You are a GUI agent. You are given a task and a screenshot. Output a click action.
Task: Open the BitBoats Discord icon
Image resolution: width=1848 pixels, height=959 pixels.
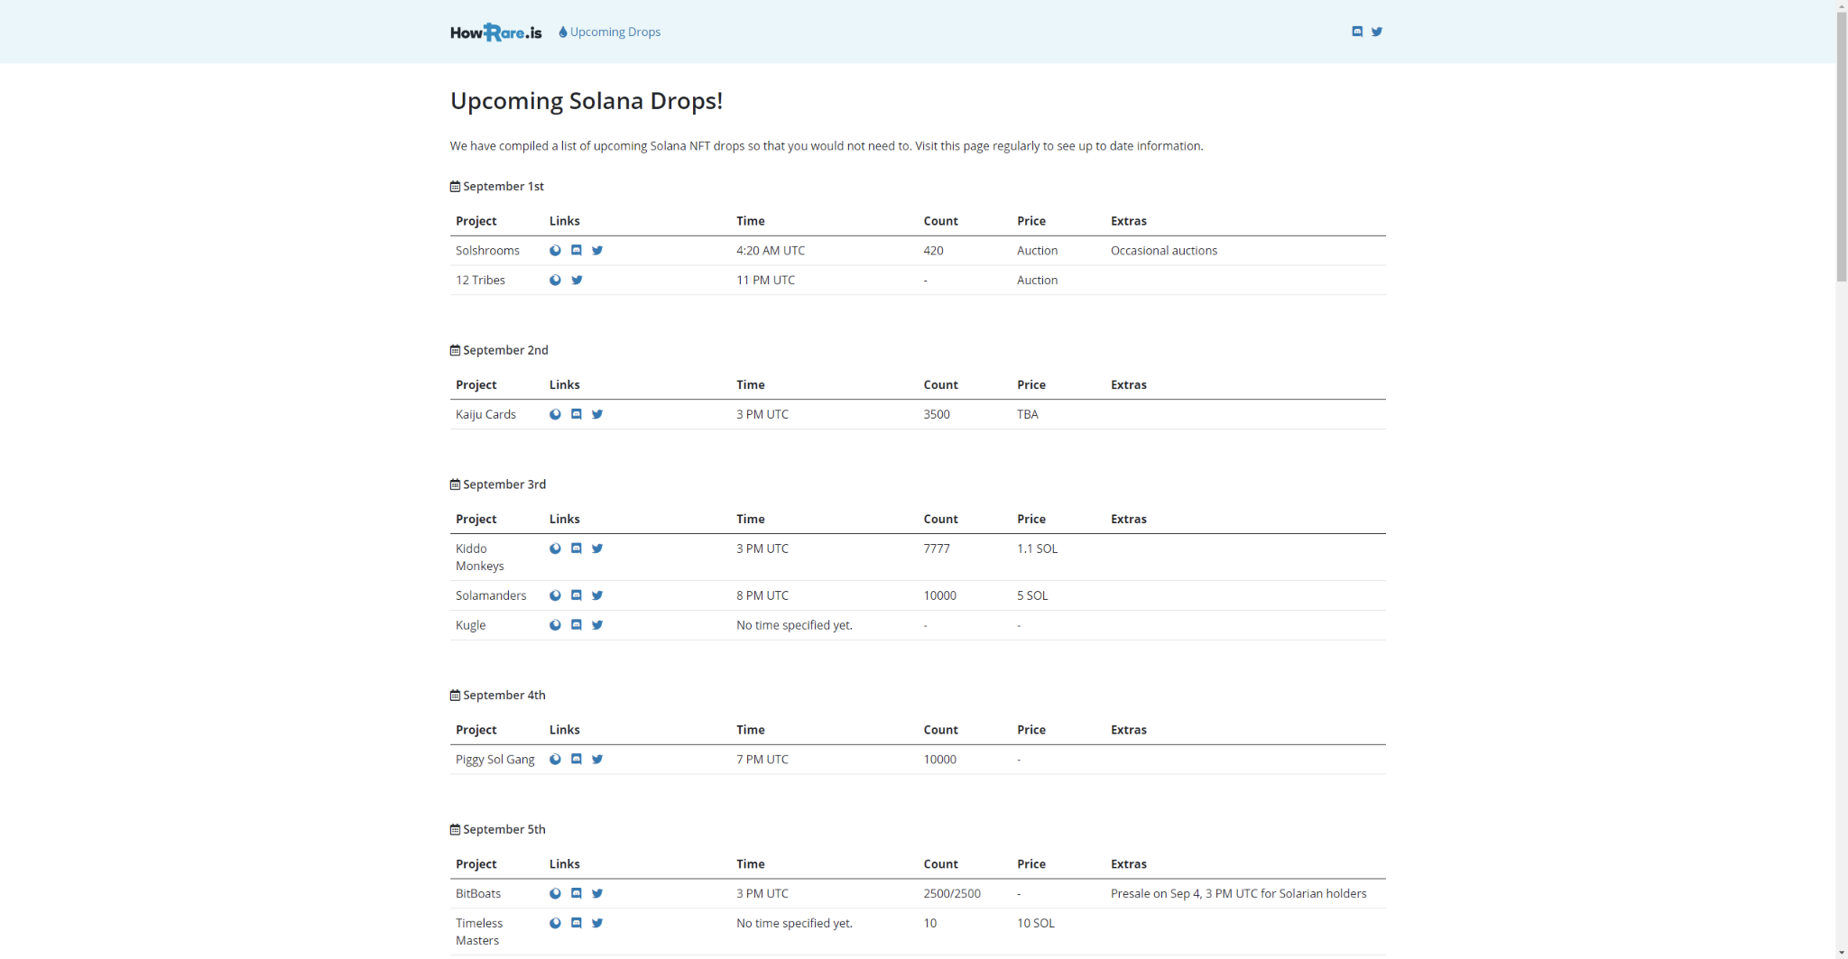[577, 893]
